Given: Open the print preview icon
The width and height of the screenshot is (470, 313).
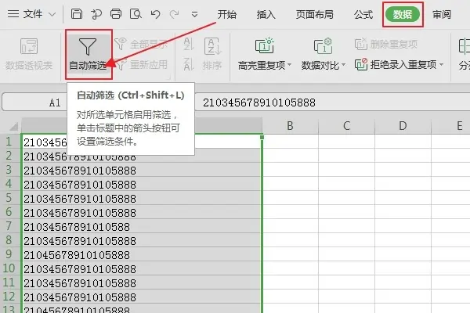Looking at the screenshot, I should click(x=136, y=14).
